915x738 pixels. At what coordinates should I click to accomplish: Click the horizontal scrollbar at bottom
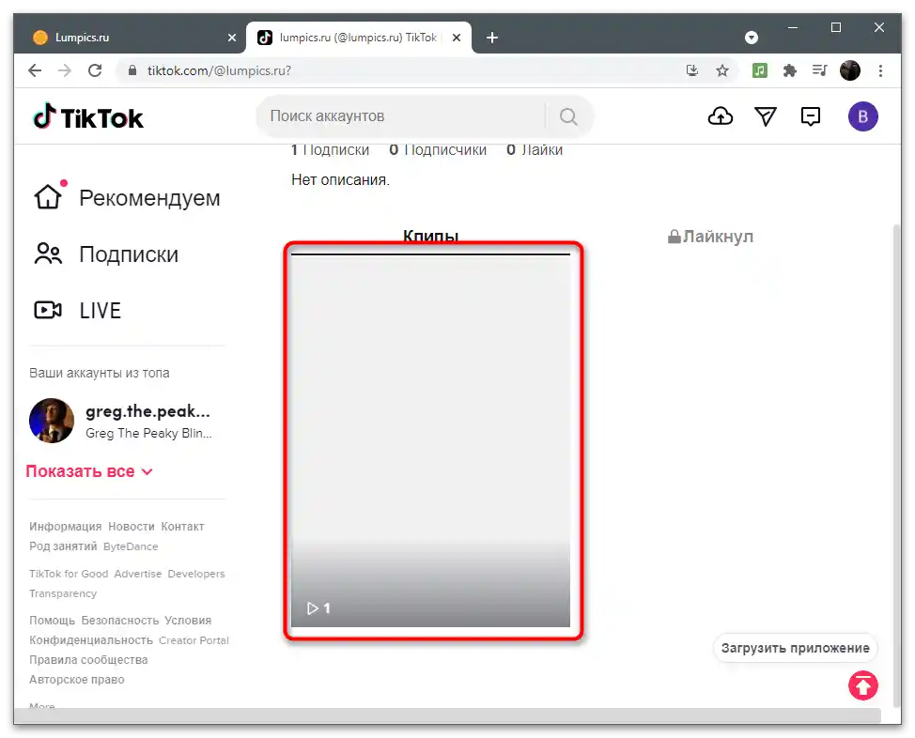click(x=447, y=715)
